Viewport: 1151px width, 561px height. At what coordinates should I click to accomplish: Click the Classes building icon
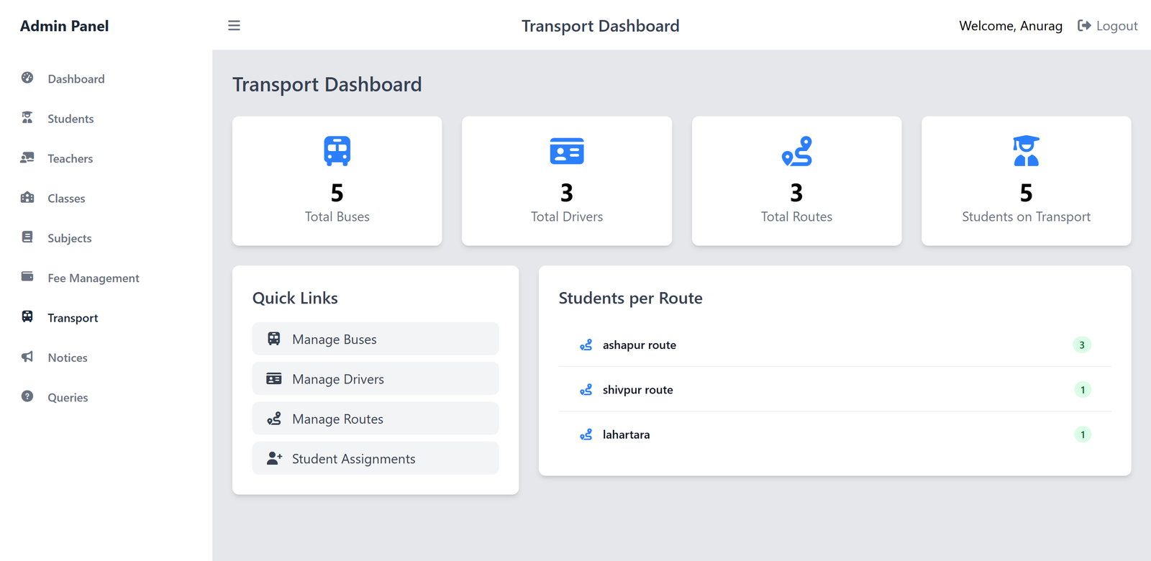pos(27,197)
